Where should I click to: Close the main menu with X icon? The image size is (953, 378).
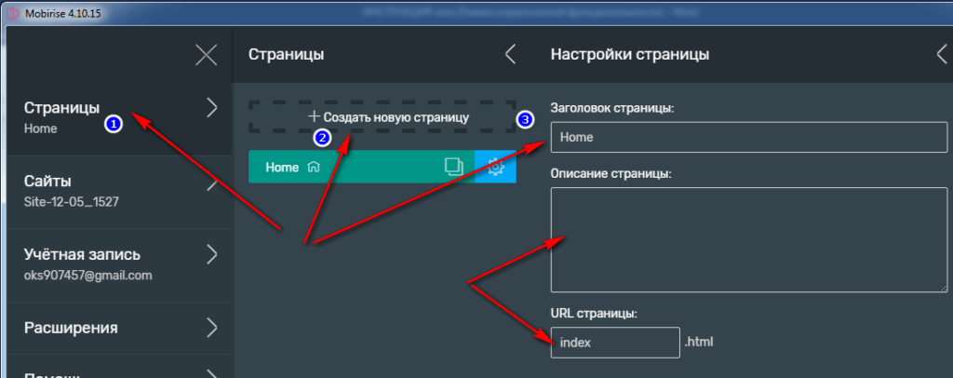coord(207,55)
